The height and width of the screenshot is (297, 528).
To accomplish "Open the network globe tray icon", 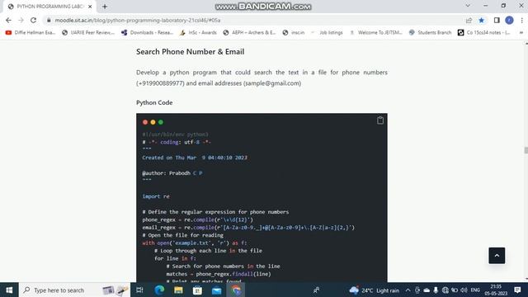I will point(445,290).
